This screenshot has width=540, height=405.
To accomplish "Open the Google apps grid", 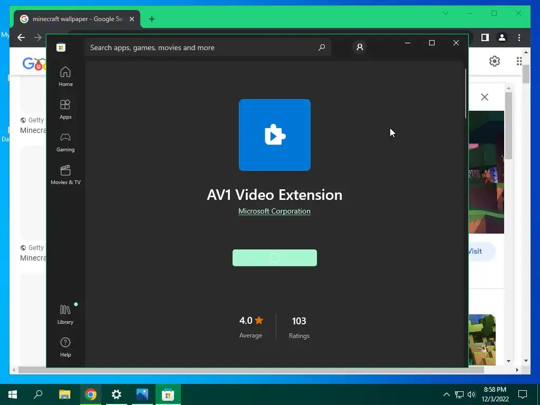I will point(519,61).
